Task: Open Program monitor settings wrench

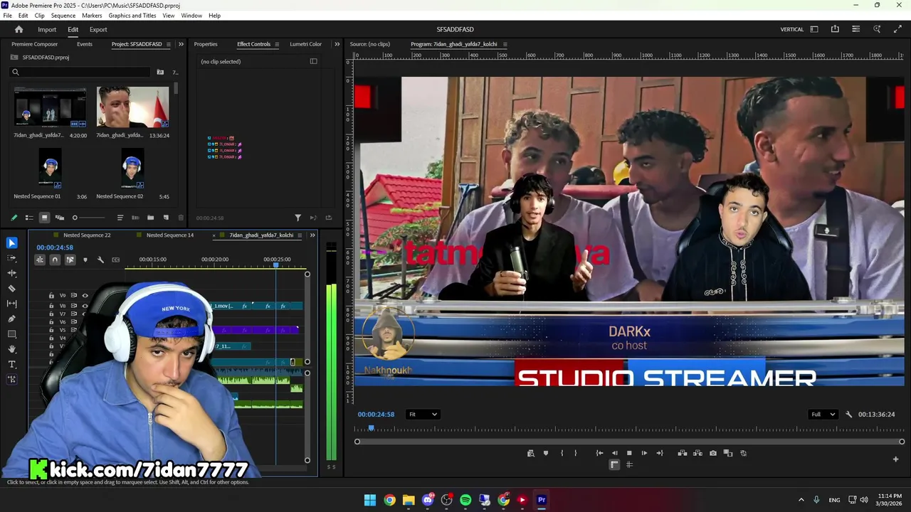Action: [x=848, y=415]
